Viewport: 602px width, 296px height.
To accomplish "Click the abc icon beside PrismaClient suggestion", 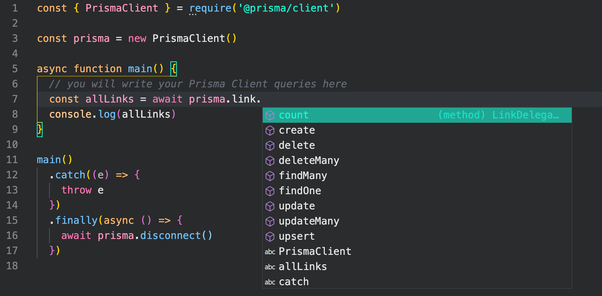I will point(270,252).
